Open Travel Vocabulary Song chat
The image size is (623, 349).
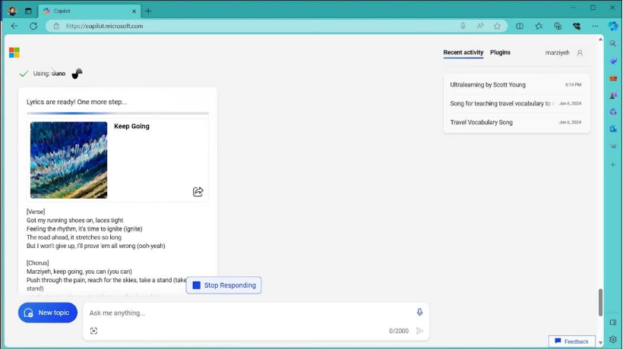click(x=517, y=122)
